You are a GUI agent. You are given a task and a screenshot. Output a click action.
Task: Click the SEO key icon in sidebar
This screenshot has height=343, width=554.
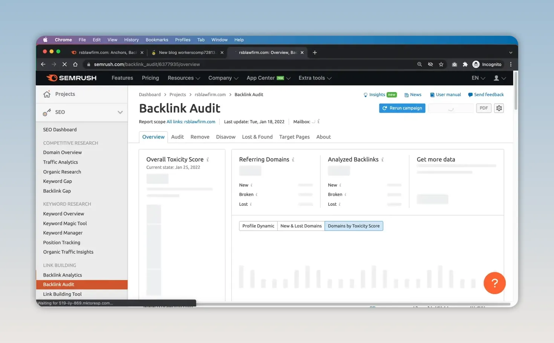[47, 112]
